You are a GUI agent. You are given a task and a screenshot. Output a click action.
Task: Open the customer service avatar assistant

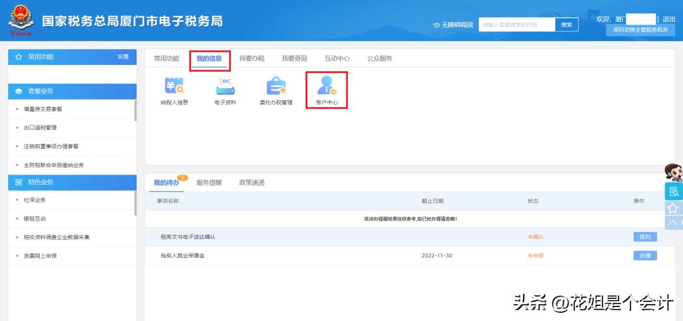(674, 173)
